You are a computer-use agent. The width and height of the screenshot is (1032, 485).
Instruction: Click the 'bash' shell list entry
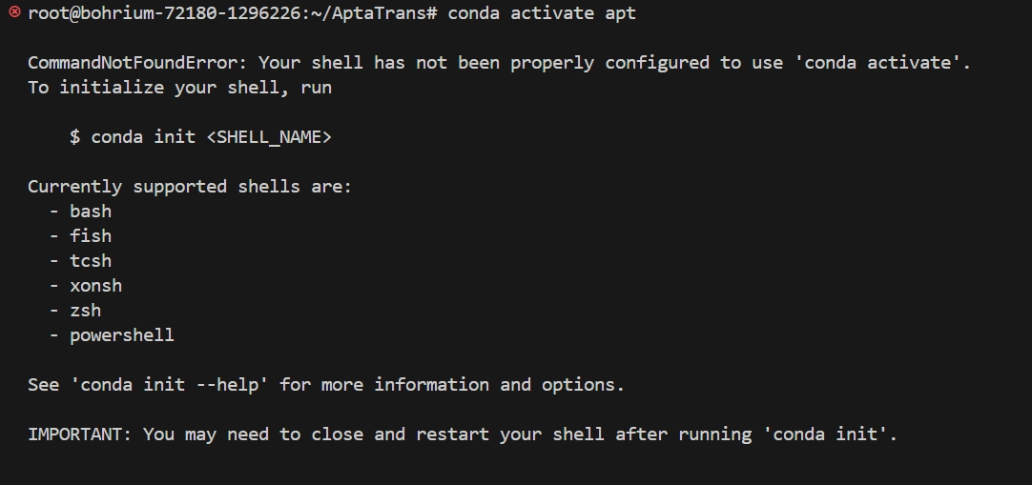click(x=91, y=211)
